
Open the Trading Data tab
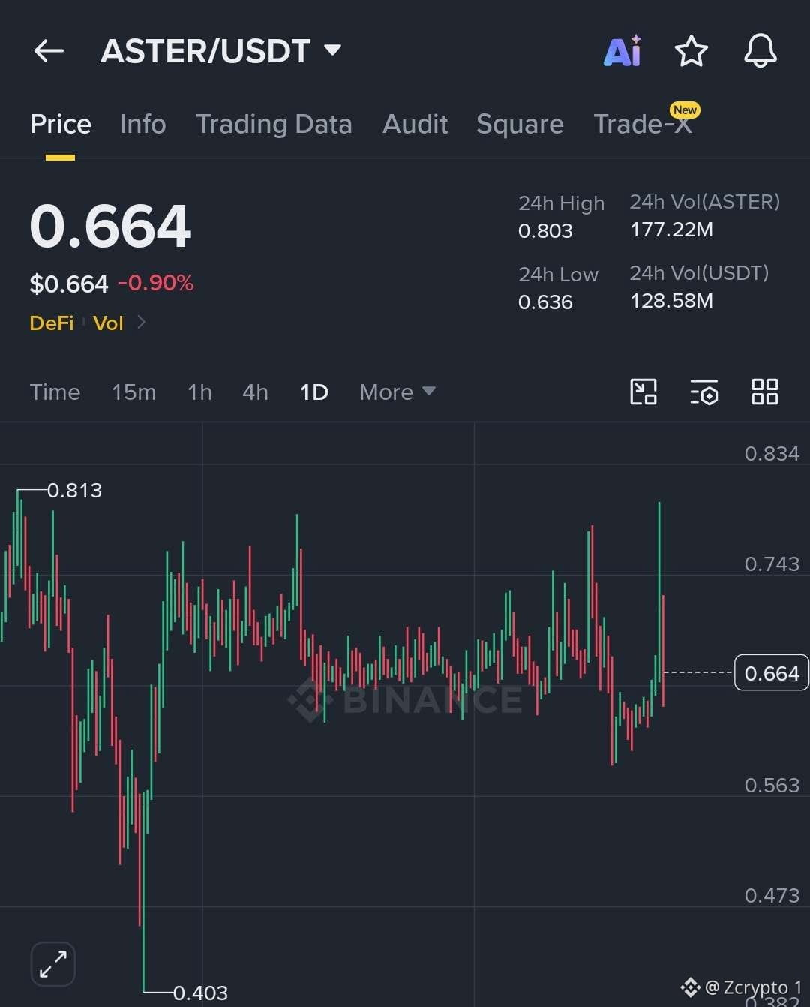(274, 124)
